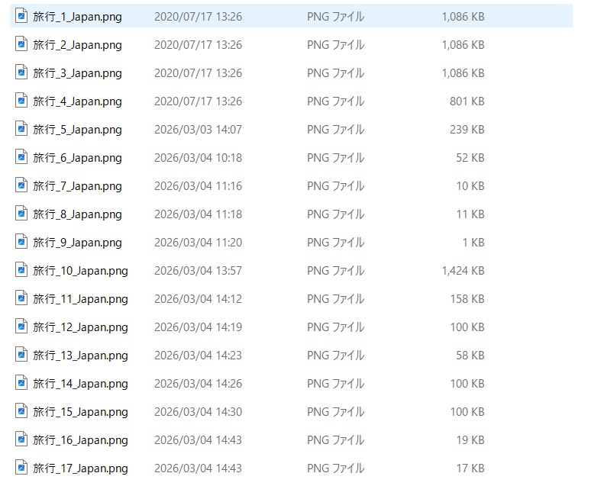Click the 158 KB size value

(x=467, y=299)
